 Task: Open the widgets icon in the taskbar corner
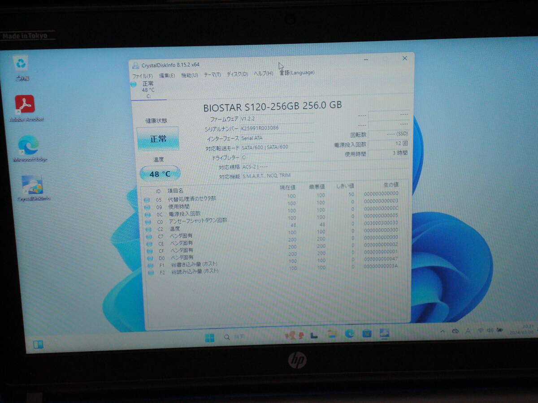tap(38, 344)
